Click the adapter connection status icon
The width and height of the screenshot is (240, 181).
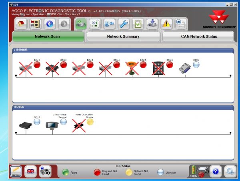point(203,171)
